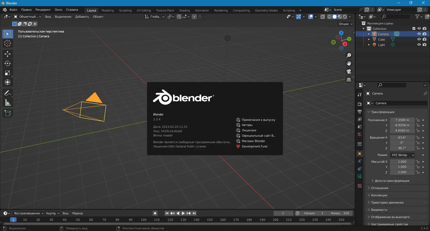Toggle camera view gizmo

tap(349, 71)
